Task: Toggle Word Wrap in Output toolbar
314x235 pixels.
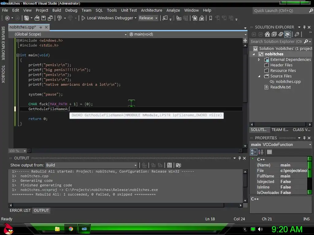Action: (x=178, y=165)
